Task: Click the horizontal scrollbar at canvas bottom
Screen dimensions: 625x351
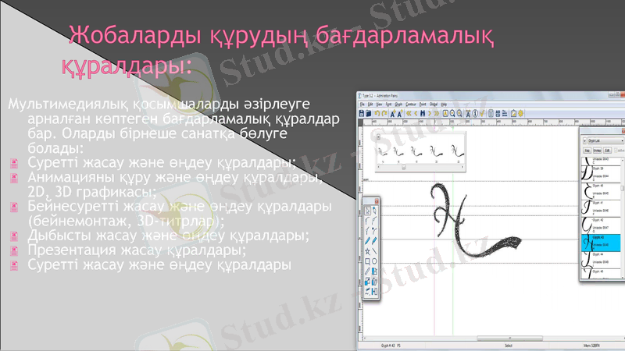Action: (x=510, y=339)
